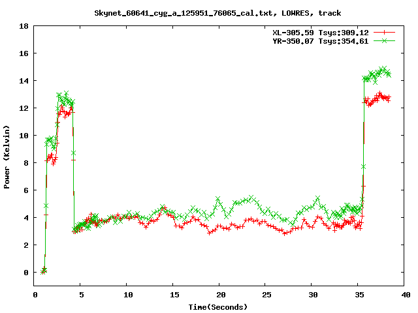The height and width of the screenshot is (313, 418).
Task: Click the y-axis tick label "10"
Action: (x=24, y=136)
